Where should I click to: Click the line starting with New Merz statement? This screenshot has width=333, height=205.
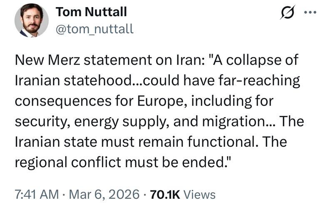click(x=157, y=60)
